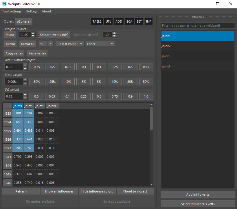Screen dimensions: 237x209
Task: Select the SCA scale mode icon
Action: click(129, 21)
